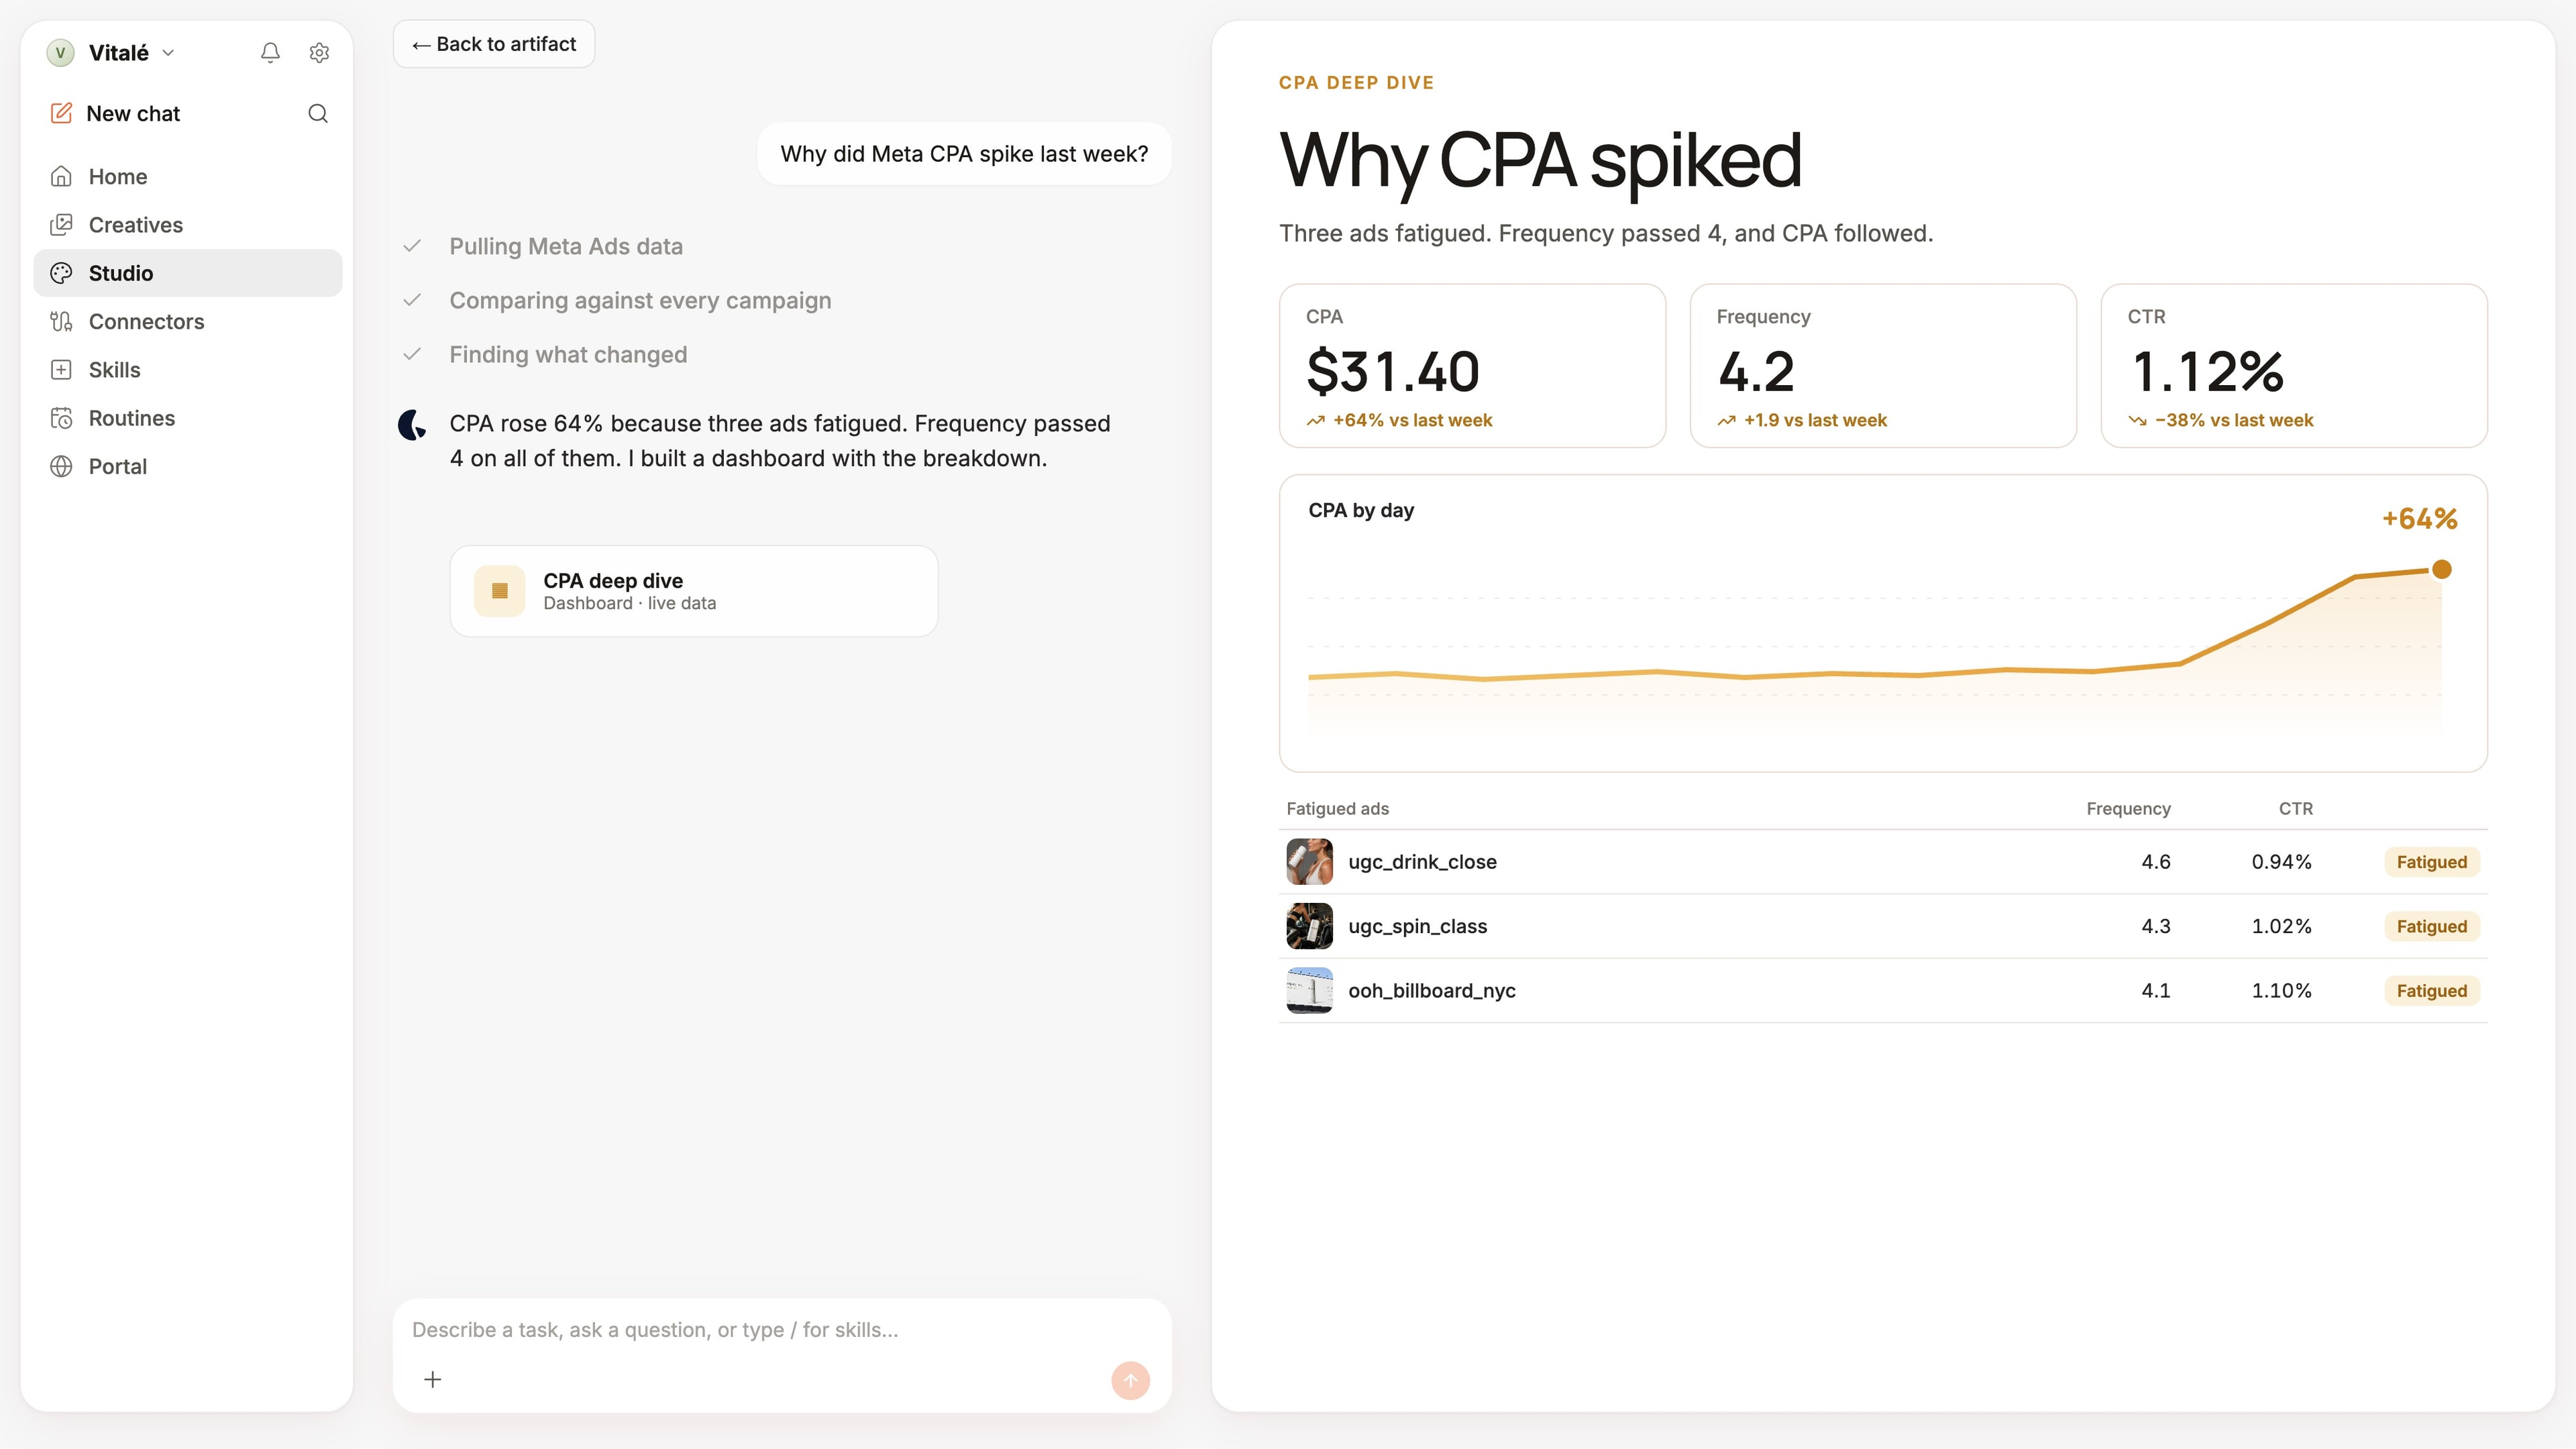The height and width of the screenshot is (1449, 2576).
Task: Open the Routines menu item
Action: click(188, 418)
